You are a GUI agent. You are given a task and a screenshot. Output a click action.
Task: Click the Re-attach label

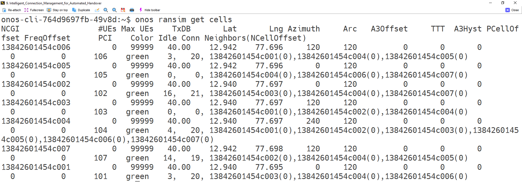click(x=14, y=10)
